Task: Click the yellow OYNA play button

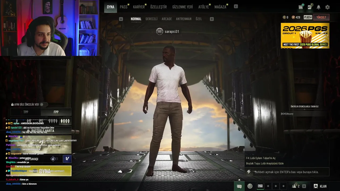Action: point(41,171)
